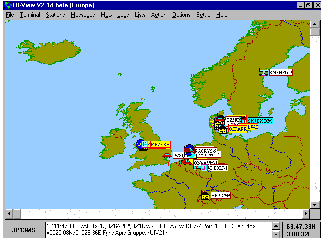Click the map vertical scrollbar up arrow
The image size is (321, 238).
click(x=315, y=24)
